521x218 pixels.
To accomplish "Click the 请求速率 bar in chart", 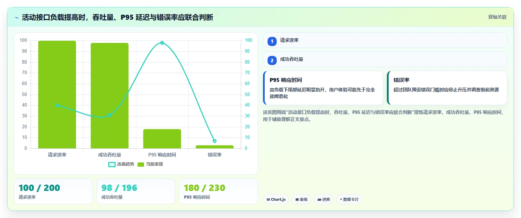I will pyautogui.click(x=57, y=95).
